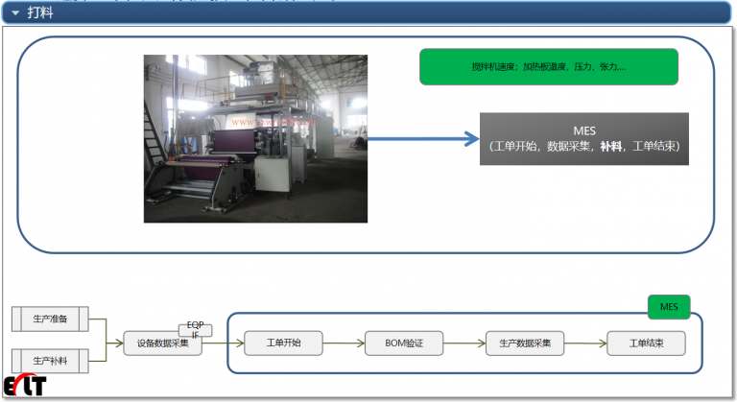The image size is (737, 402).
Task: Select the 生产补料 process box
Action: coord(50,361)
